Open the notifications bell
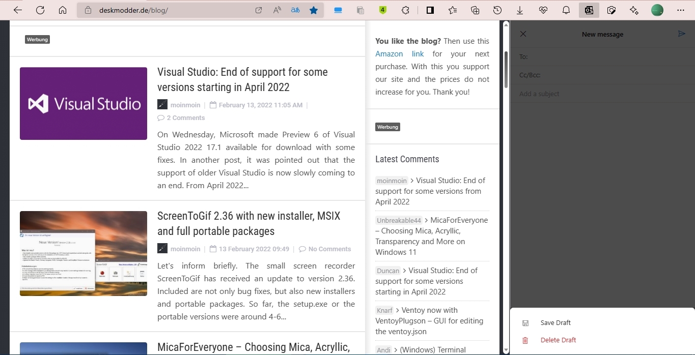 click(x=566, y=10)
